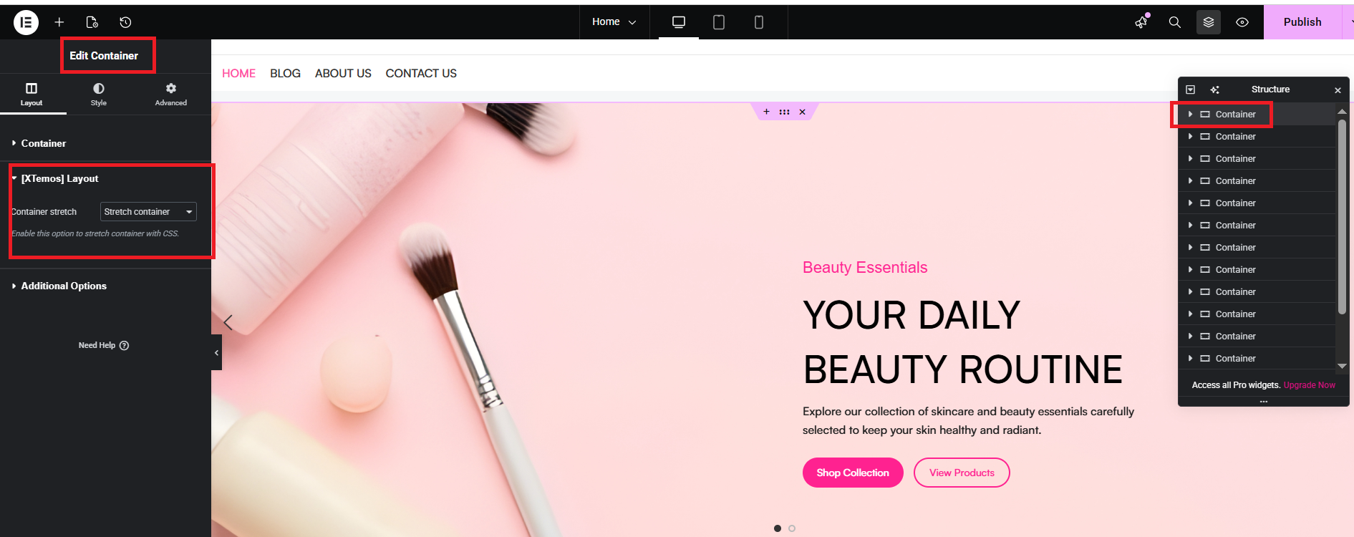Open the Home page selector dropdown
Image resolution: width=1354 pixels, height=537 pixels.
pos(614,22)
